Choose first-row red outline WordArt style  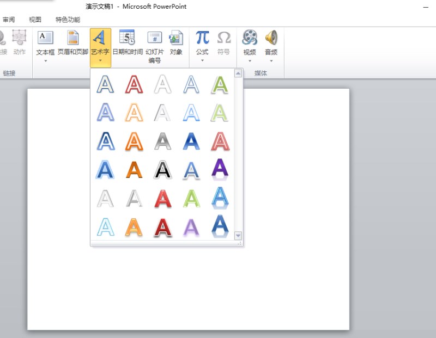(x=134, y=84)
